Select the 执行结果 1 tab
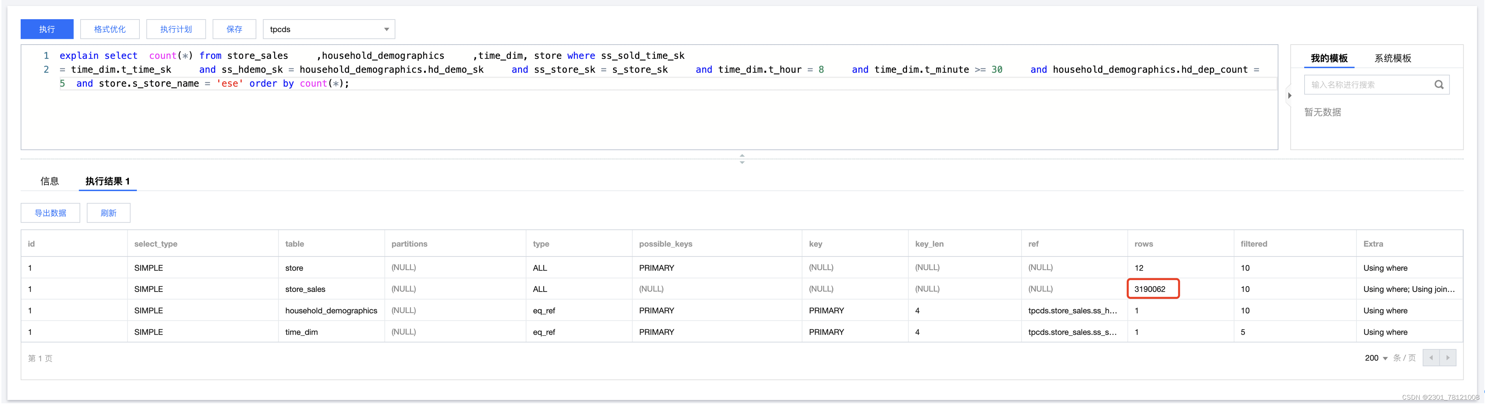The width and height of the screenshot is (1485, 404). coord(108,181)
